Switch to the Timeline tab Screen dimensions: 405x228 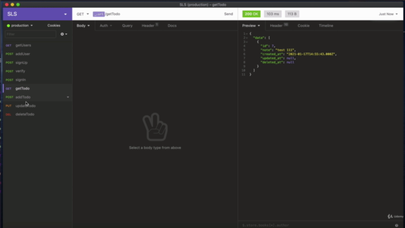tap(326, 25)
